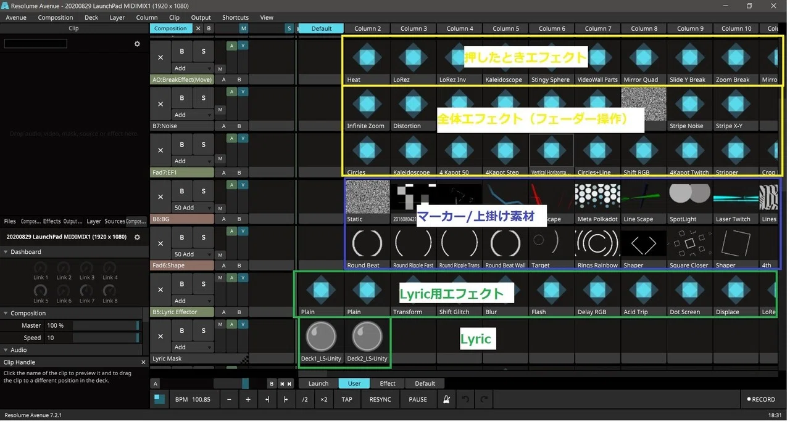Toggle composition master M button
Screen dimensions: 790x422
tap(244, 28)
